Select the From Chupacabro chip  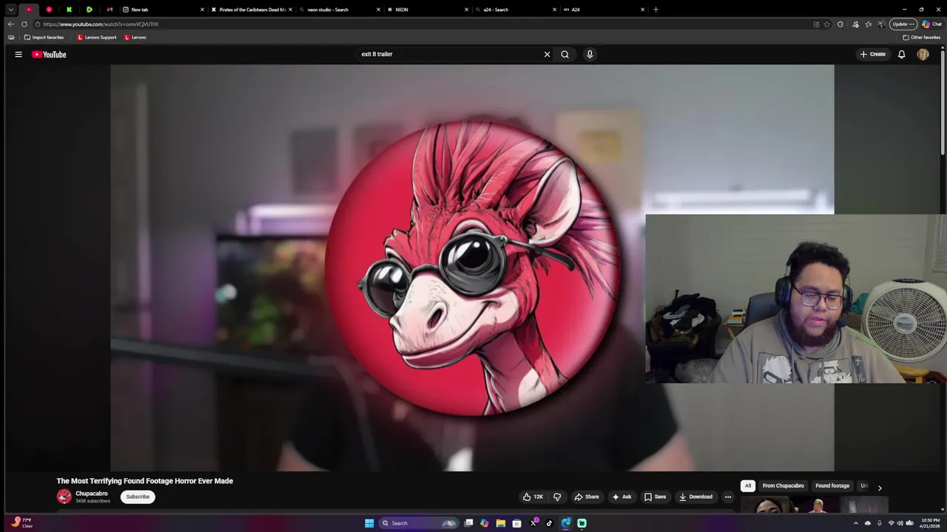pyautogui.click(x=783, y=485)
